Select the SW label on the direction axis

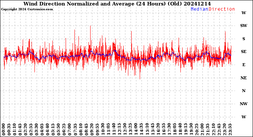[243, 26]
